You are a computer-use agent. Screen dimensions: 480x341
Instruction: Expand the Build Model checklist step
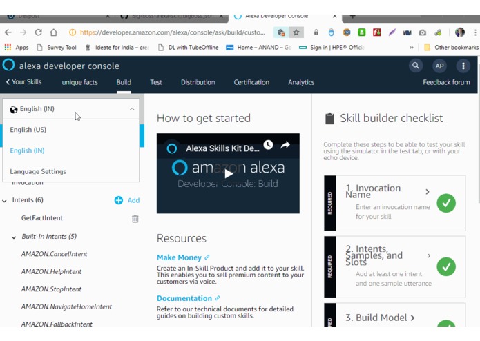412,318
